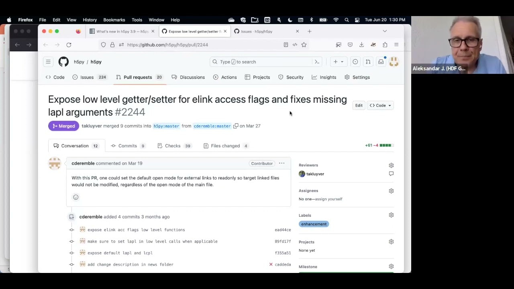Image resolution: width=514 pixels, height=289 pixels.
Task: Click the assign yourself link
Action: (328, 199)
